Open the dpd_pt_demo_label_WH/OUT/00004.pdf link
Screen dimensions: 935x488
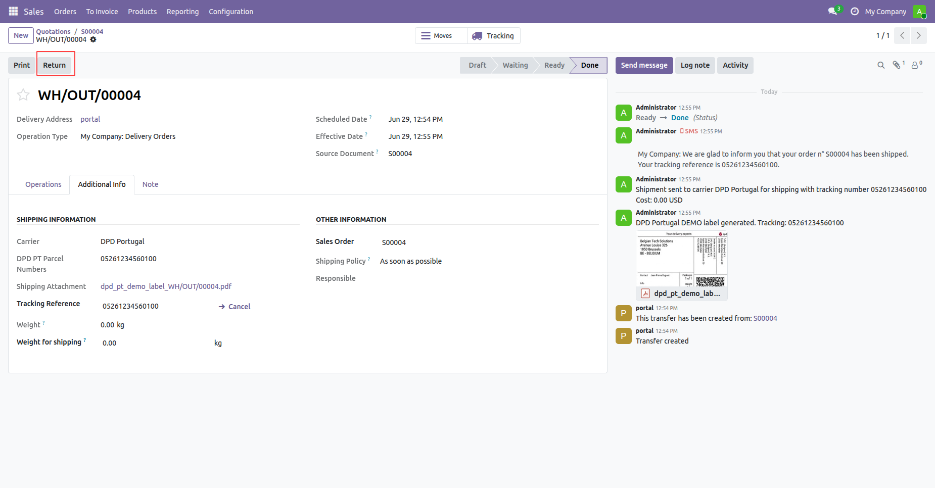166,286
